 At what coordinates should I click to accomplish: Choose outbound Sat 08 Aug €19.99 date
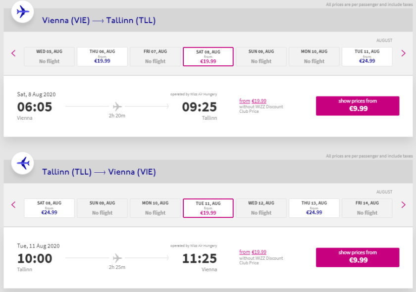(208, 56)
